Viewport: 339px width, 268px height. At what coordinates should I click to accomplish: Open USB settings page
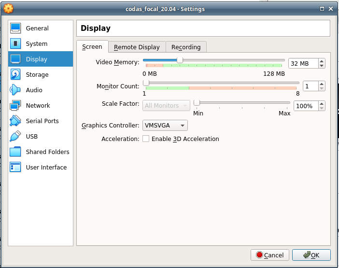(41, 136)
